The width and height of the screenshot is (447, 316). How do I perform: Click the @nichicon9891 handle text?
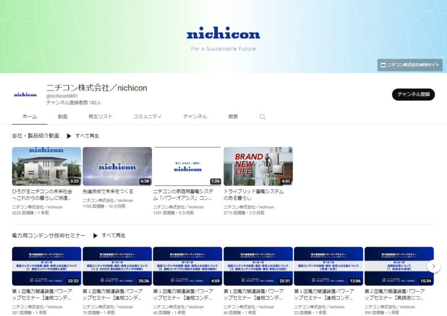[x=62, y=96]
